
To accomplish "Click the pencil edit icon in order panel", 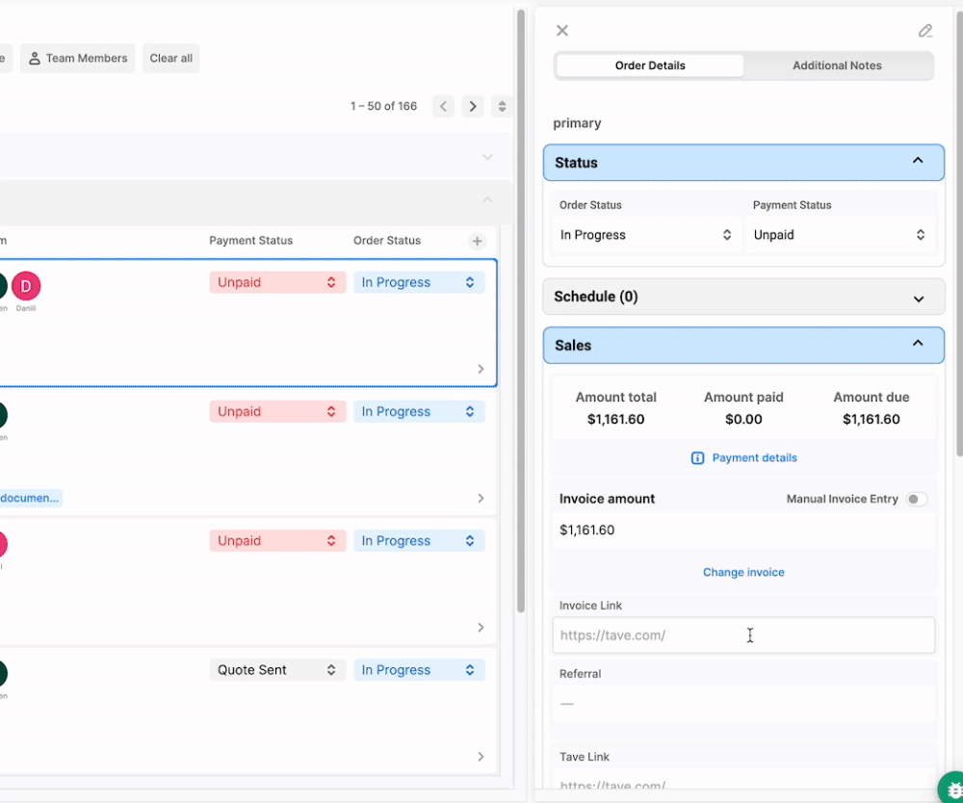I will 924,31.
